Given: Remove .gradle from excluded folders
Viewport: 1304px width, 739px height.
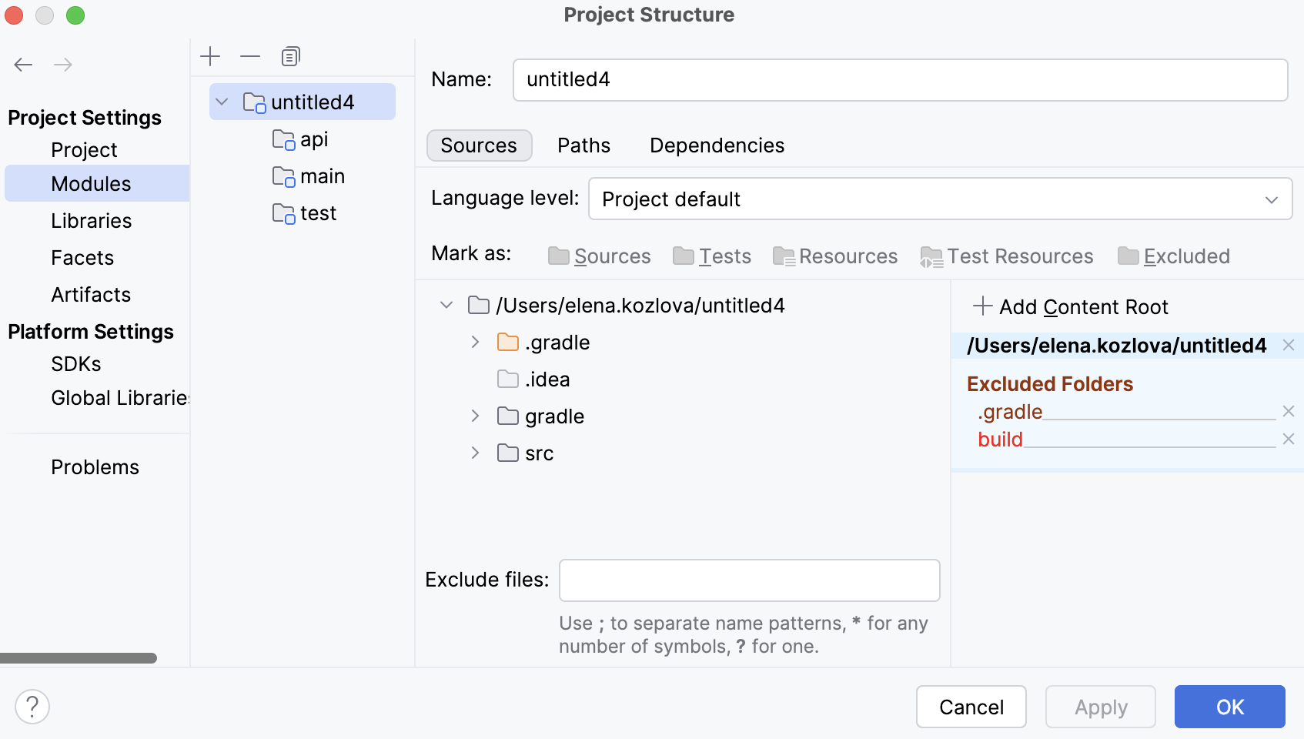Looking at the screenshot, I should click(1289, 412).
